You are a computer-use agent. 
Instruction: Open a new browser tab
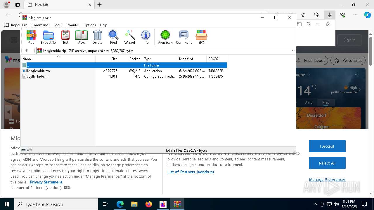[99, 5]
